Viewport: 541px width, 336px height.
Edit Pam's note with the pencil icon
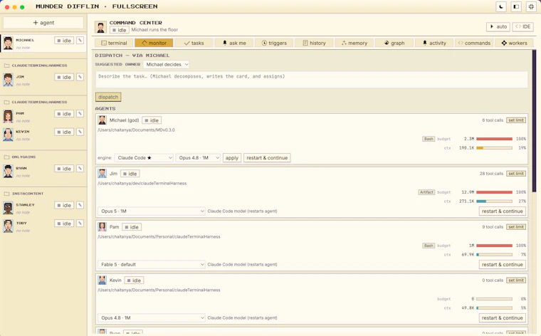pos(80,113)
